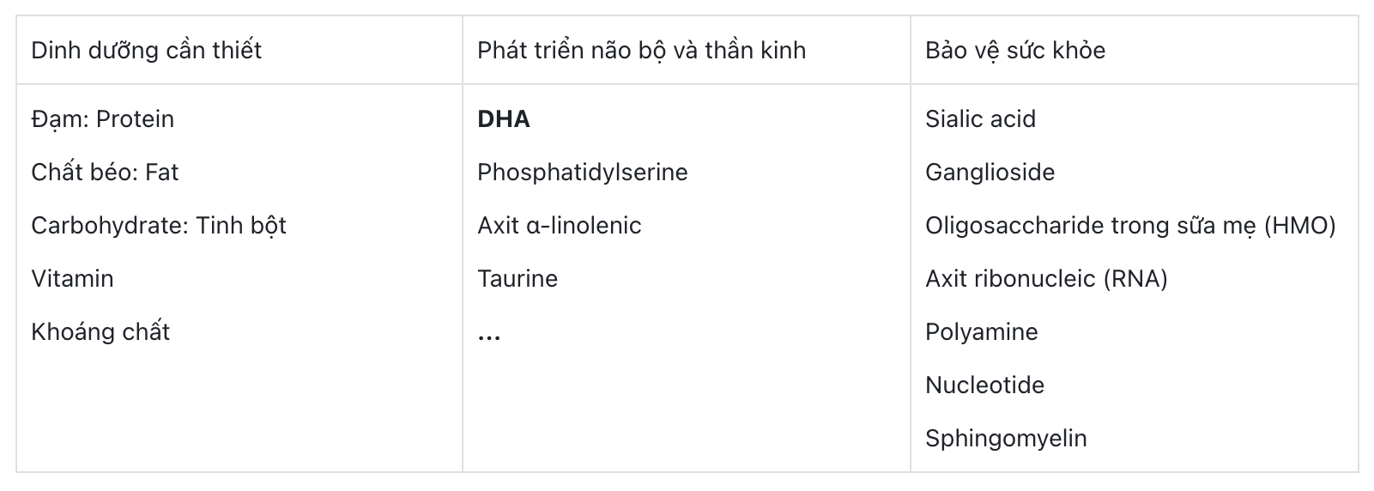Screen dimensions: 1374x491
Task: Select the 'Chất béo: Fat' entry
Action: point(105,172)
